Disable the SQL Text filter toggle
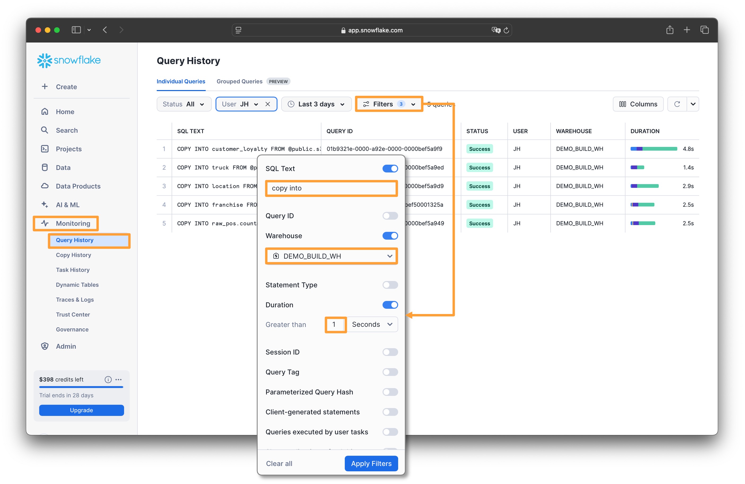Image resolution: width=745 pixels, height=484 pixels. pyautogui.click(x=390, y=168)
